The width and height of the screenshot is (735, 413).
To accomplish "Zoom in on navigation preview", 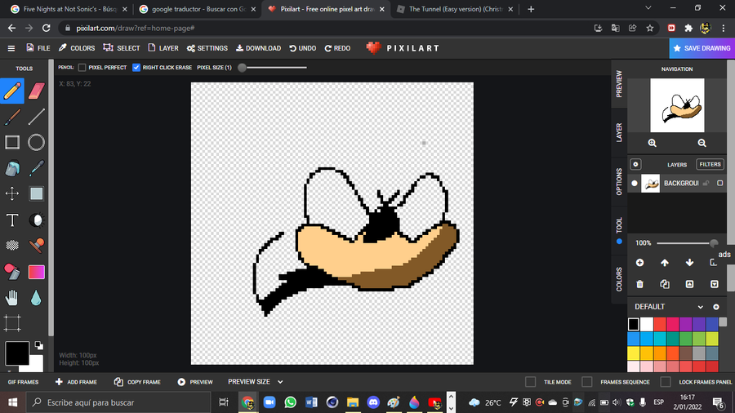I will 652,144.
